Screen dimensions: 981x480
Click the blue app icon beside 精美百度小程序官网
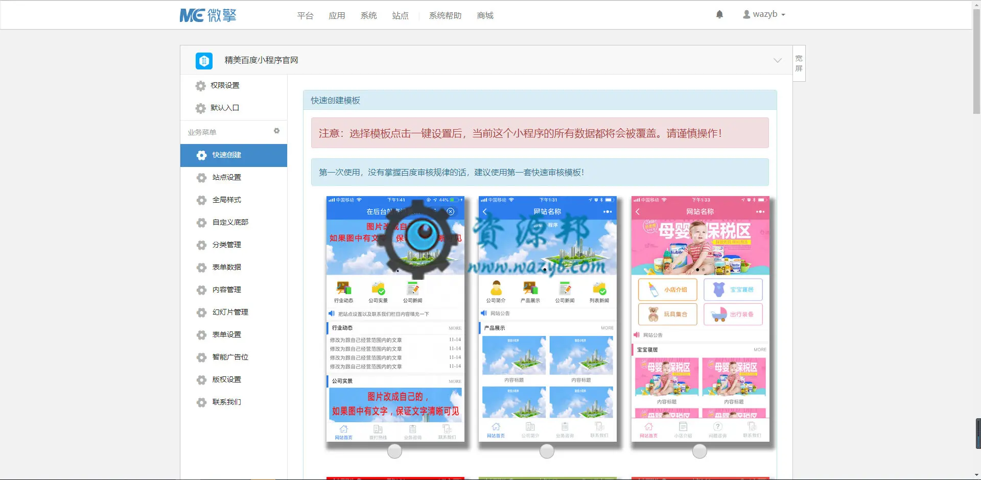204,61
